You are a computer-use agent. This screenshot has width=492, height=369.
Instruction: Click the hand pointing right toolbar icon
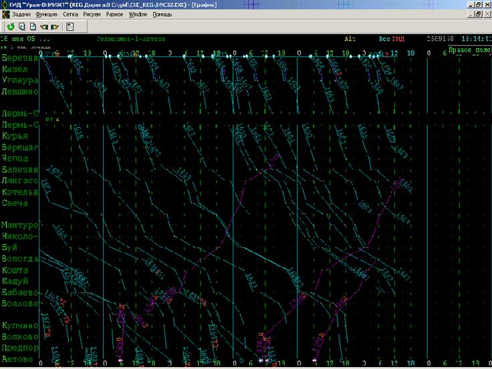click(55, 27)
